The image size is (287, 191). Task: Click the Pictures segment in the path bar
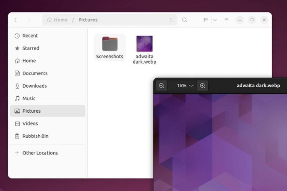coord(88,20)
